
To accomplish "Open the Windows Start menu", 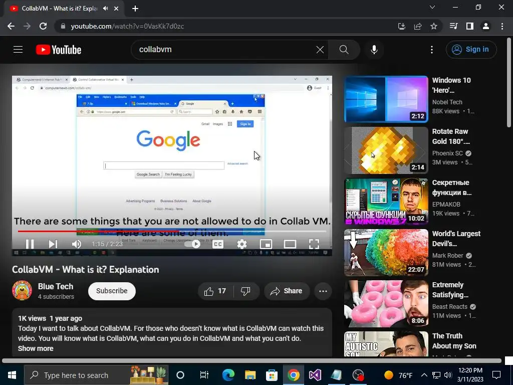I will tap(12, 375).
